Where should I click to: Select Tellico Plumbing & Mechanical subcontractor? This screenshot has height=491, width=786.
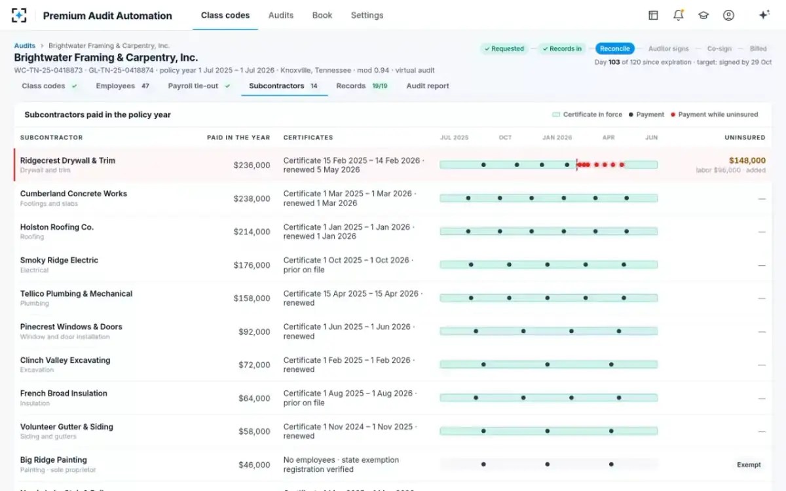click(x=76, y=293)
